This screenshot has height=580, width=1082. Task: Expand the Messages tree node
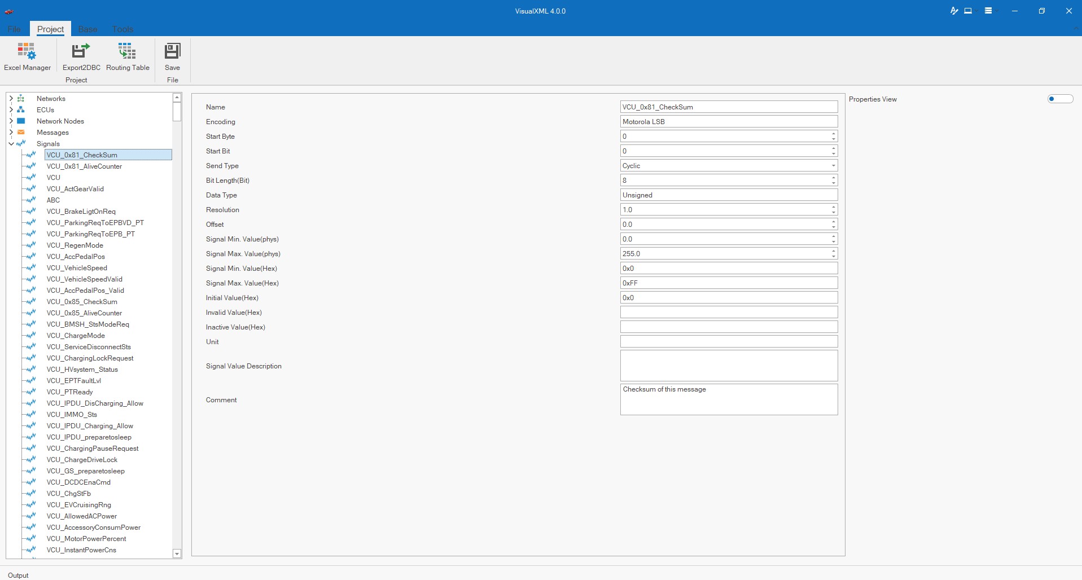[11, 133]
